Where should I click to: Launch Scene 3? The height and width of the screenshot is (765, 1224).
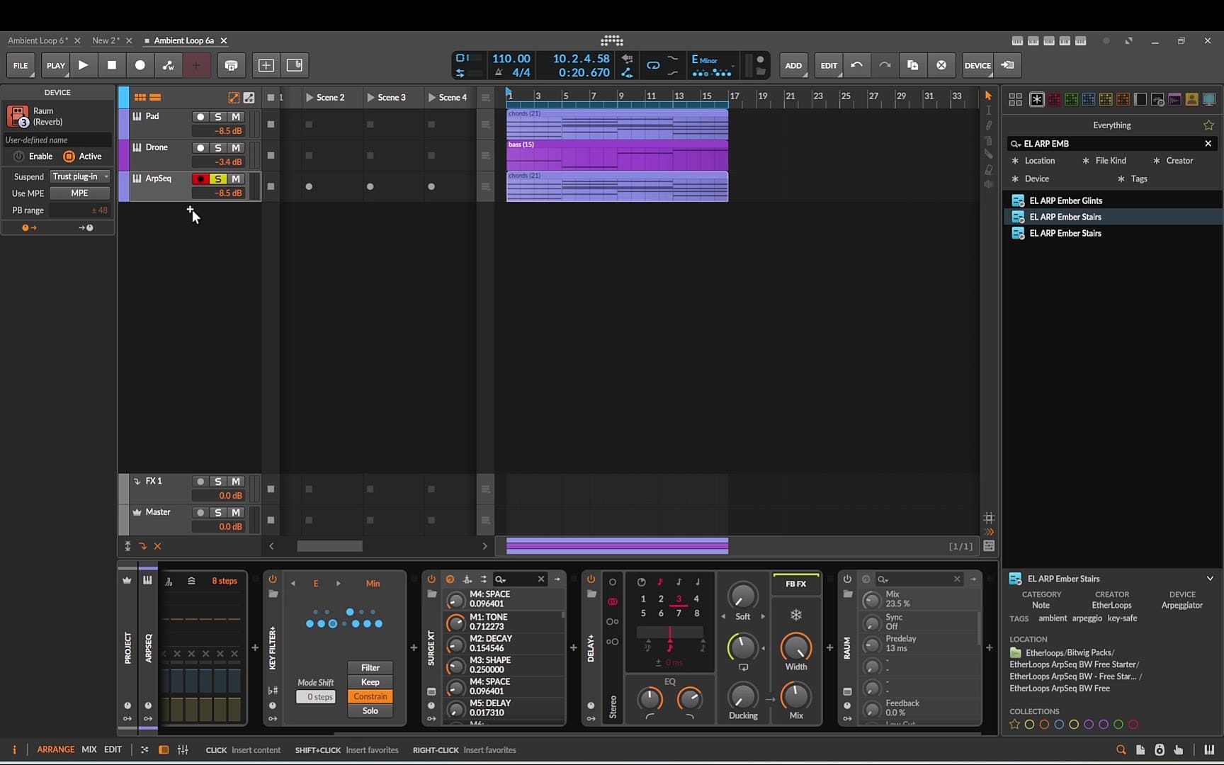tap(370, 98)
